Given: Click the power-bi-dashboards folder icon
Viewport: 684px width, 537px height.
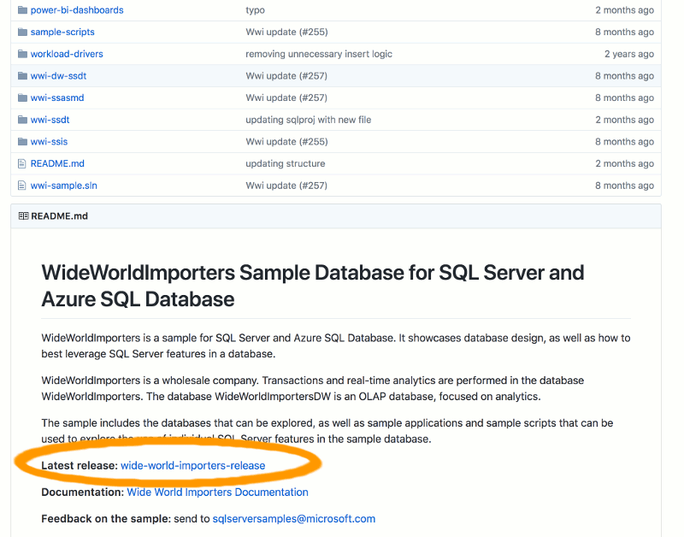Looking at the screenshot, I should (x=22, y=10).
